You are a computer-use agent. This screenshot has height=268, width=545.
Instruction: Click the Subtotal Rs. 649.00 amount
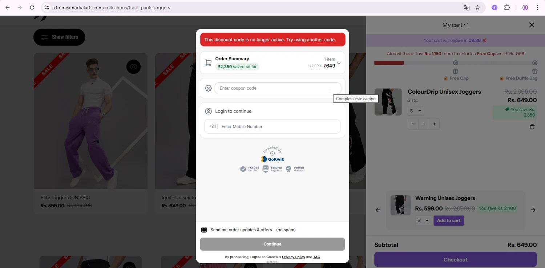click(522, 245)
